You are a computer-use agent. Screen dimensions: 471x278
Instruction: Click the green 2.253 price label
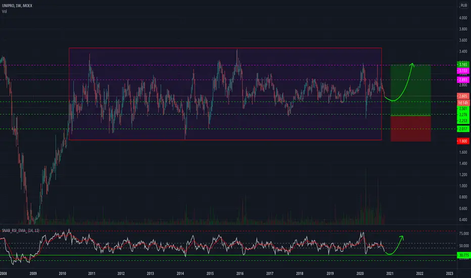pyautogui.click(x=463, y=121)
